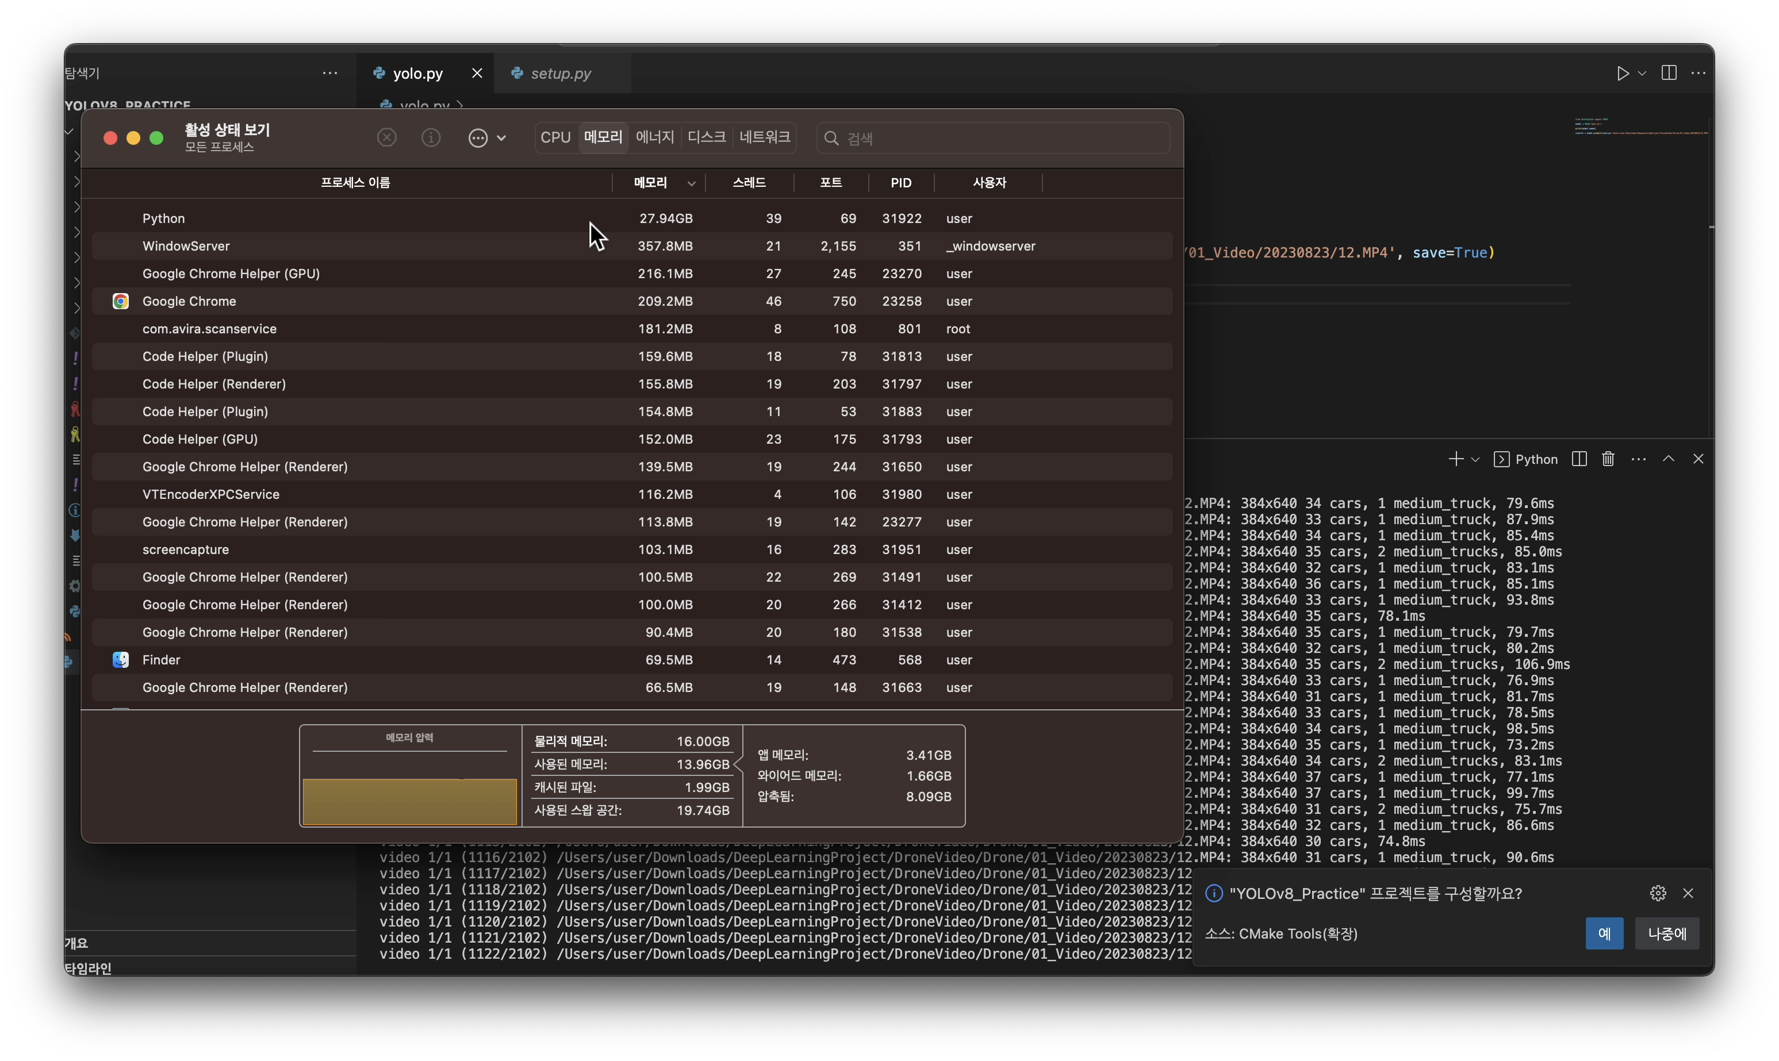Switch to the 에너지 tab
This screenshot has height=1061, width=1779.
pos(654,137)
